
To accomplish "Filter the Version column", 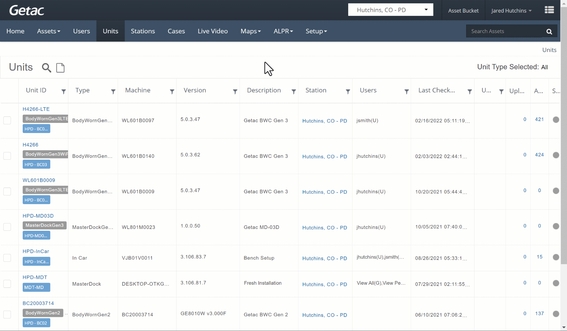I will tap(235, 91).
